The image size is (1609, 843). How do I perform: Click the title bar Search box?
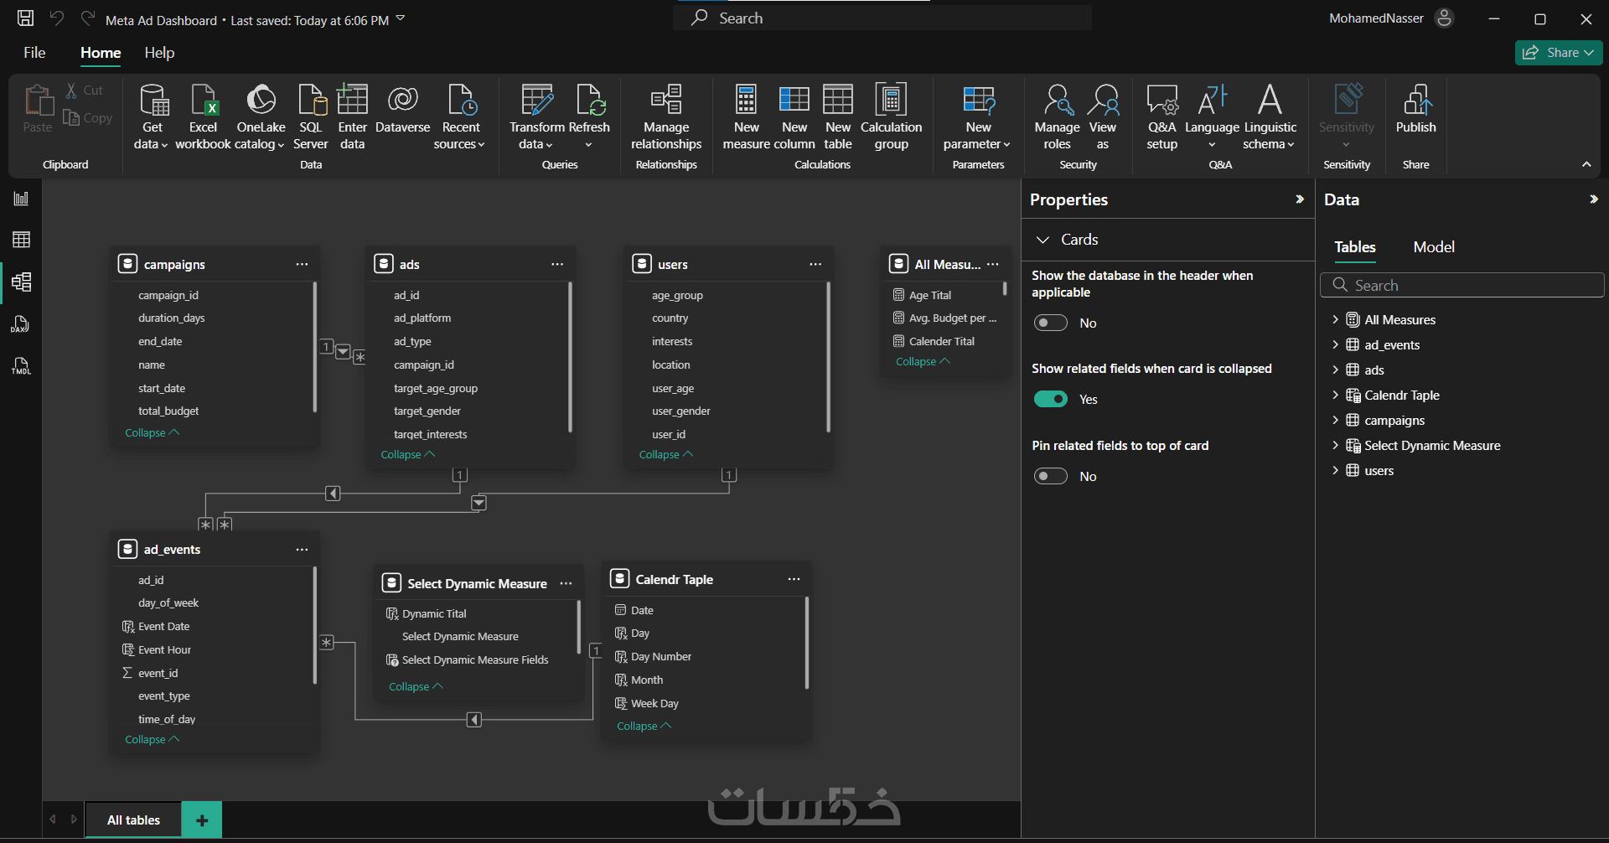(x=882, y=18)
